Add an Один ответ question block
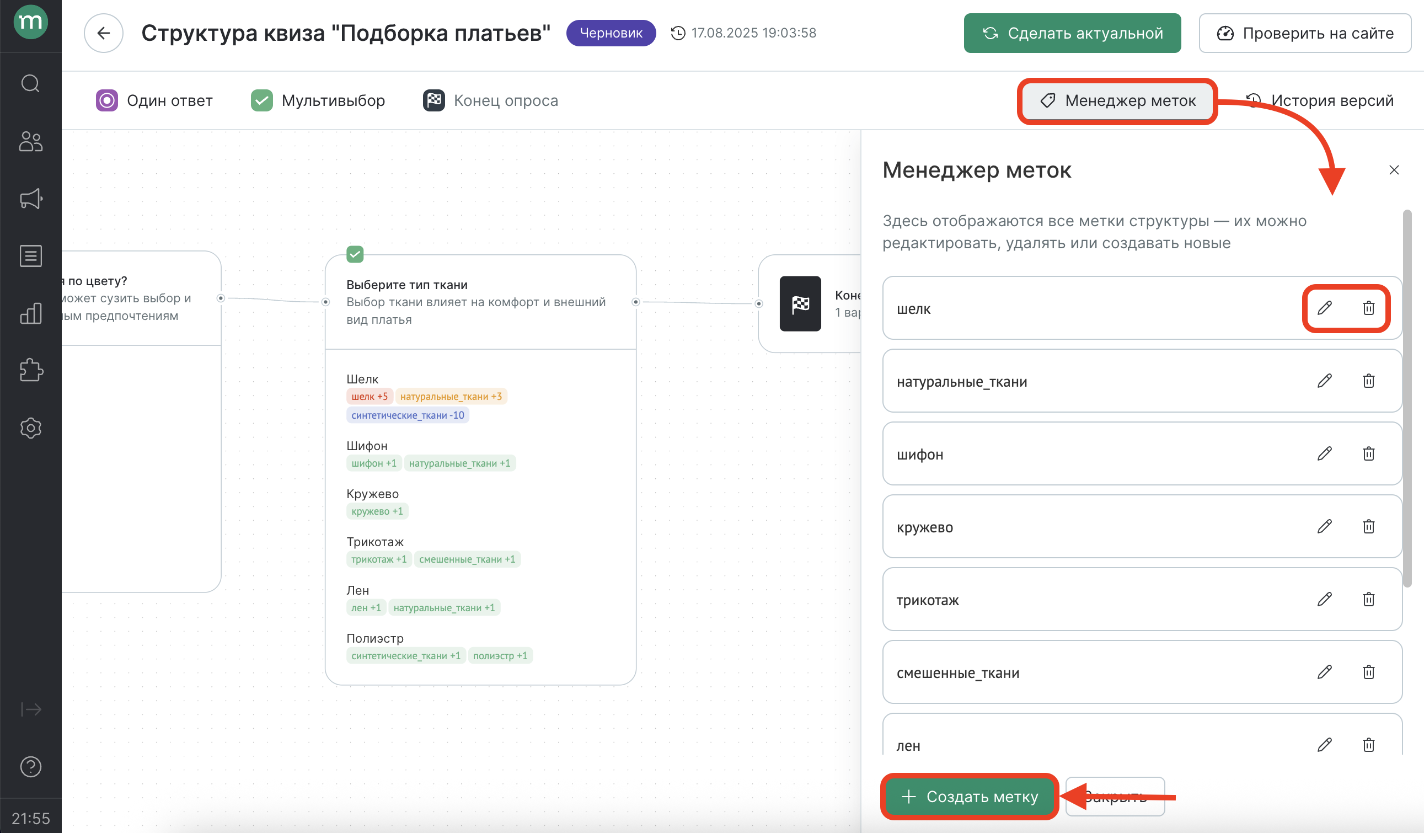1424x833 pixels. point(154,100)
